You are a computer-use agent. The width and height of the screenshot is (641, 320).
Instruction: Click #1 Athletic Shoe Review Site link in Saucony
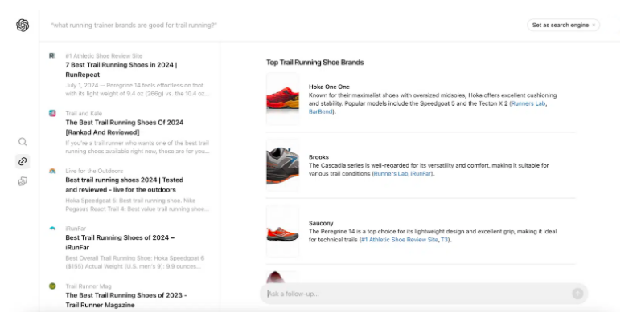[x=400, y=240]
